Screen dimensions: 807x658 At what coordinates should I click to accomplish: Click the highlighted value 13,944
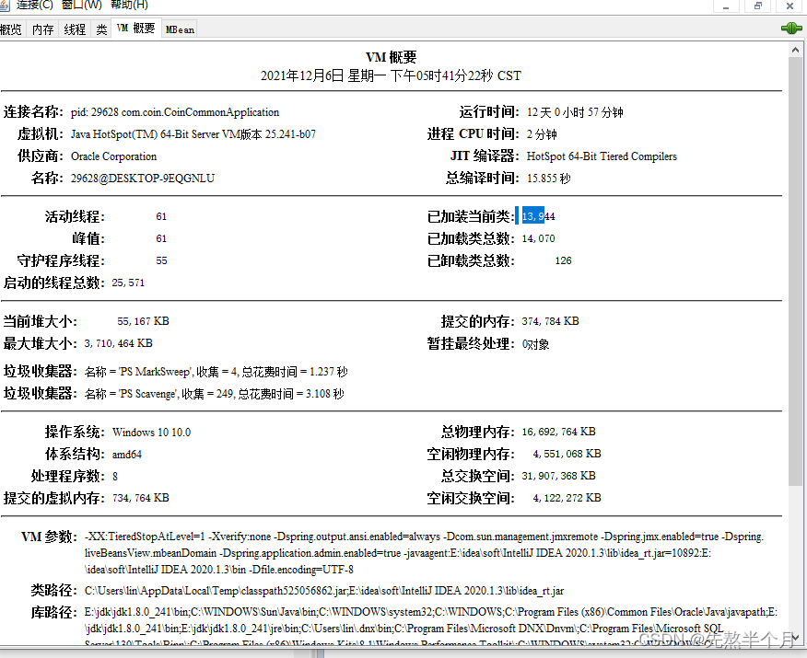coord(538,216)
